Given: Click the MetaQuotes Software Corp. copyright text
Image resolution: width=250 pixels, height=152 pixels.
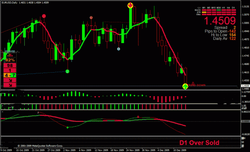Looking at the screenshot, I should pyautogui.click(x=40, y=146).
